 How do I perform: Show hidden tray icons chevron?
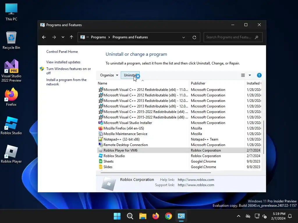click(x=239, y=216)
